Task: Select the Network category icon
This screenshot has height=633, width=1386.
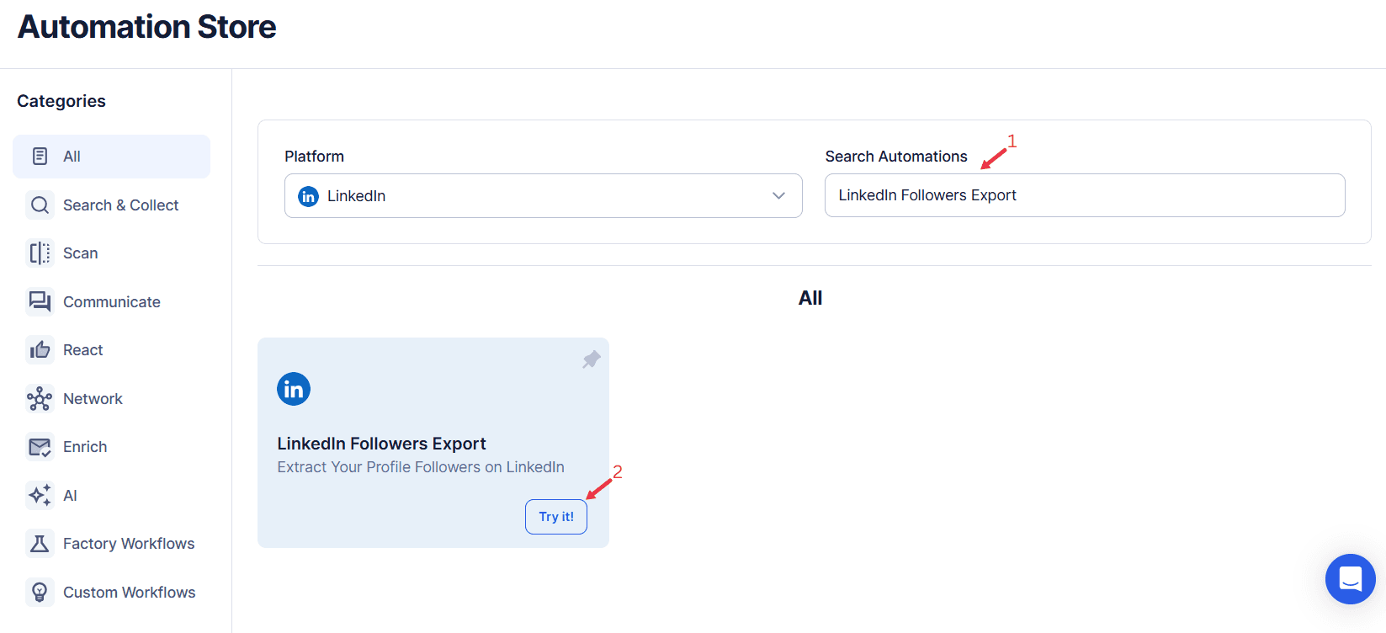Action: [x=40, y=398]
